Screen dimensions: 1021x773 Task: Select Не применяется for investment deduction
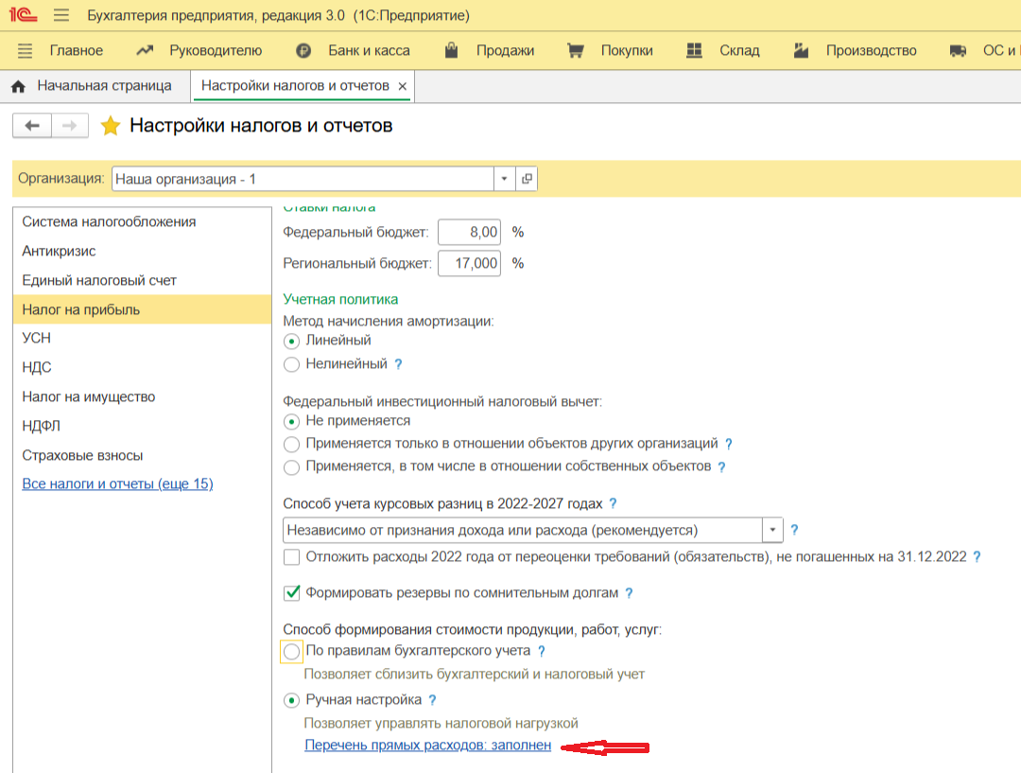292,422
